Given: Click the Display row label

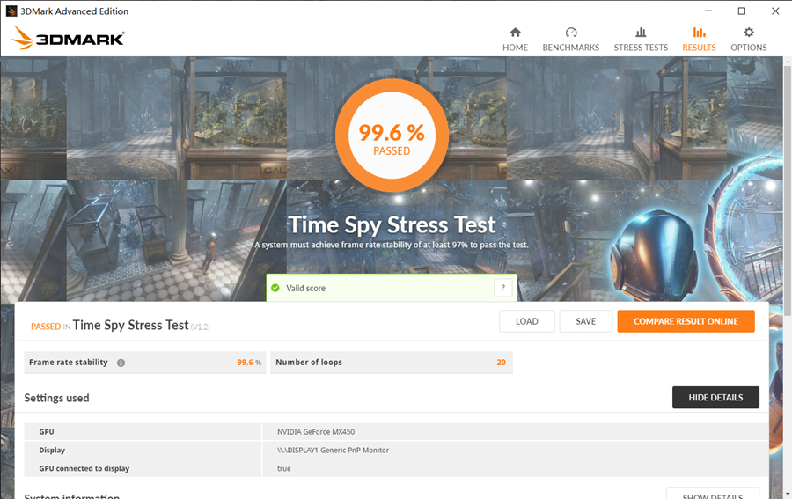Looking at the screenshot, I should [x=52, y=450].
